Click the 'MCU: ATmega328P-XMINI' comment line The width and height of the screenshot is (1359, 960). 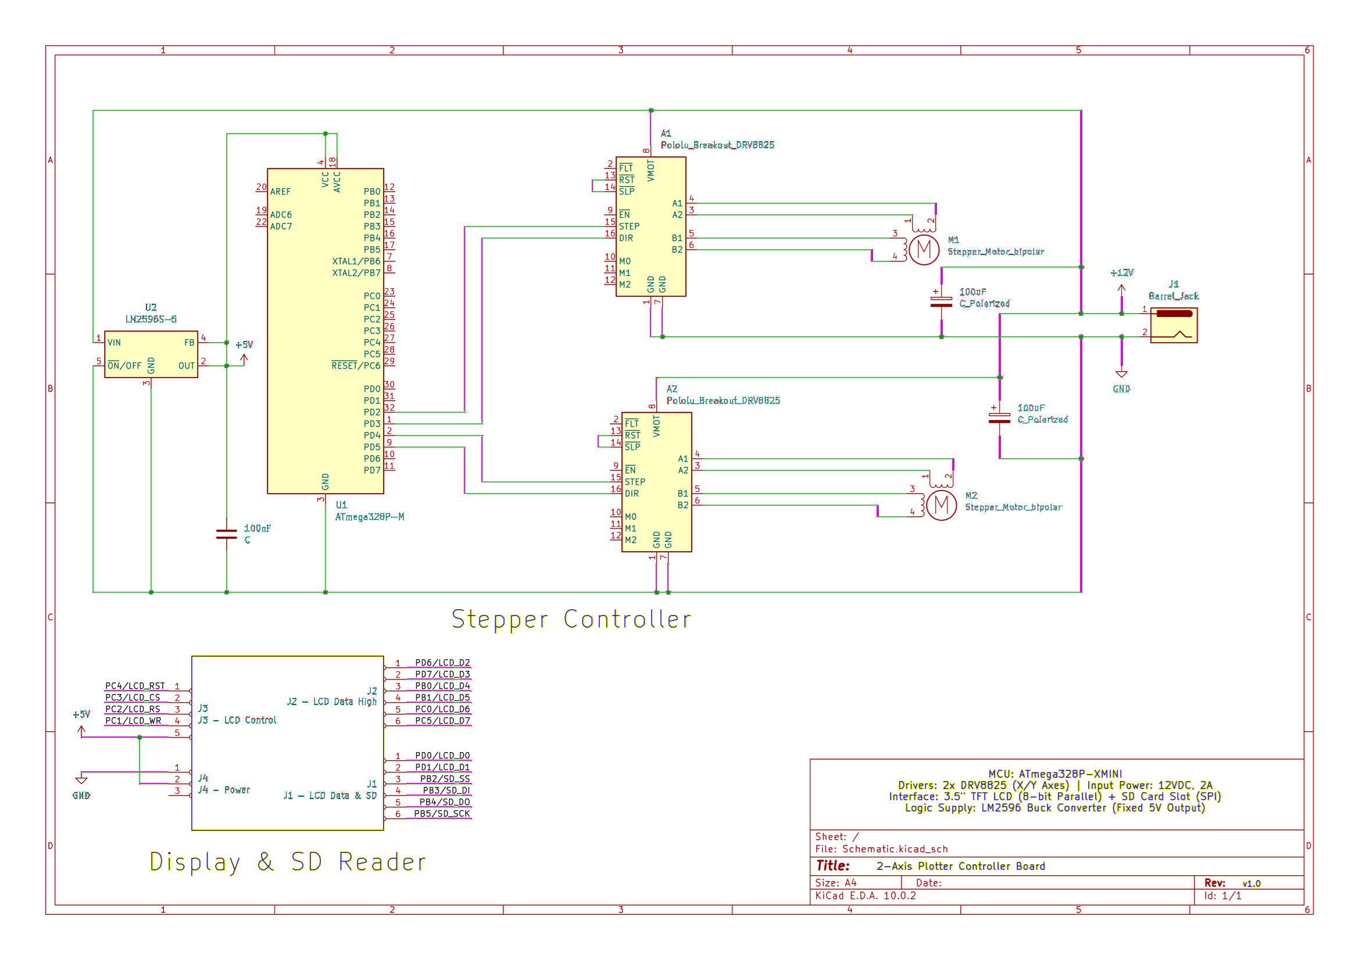click(1055, 774)
